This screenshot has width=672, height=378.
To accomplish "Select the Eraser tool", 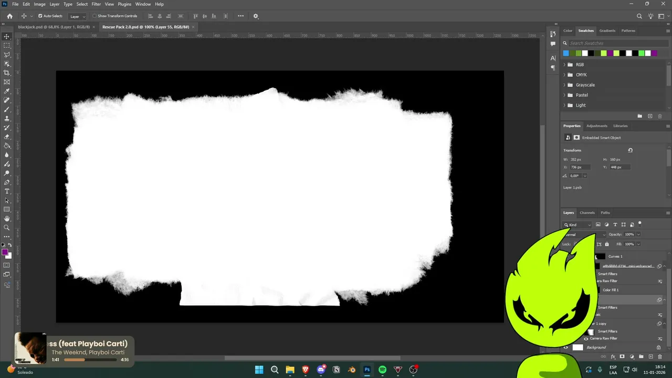I will tap(7, 136).
